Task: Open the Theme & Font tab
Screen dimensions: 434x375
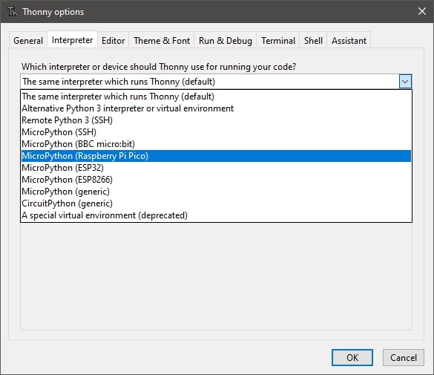Action: [162, 40]
